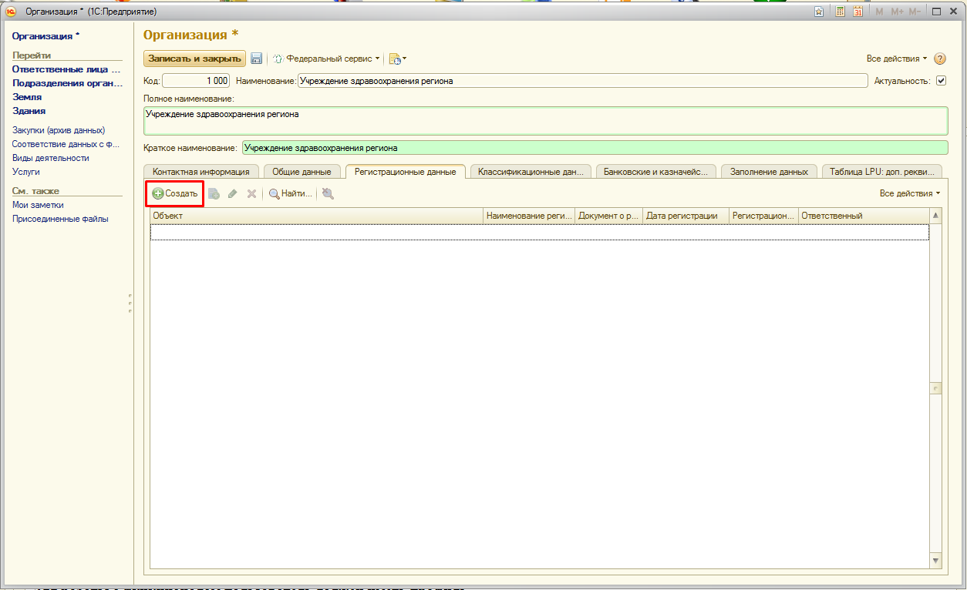Switch to the Контактная информация tab

coord(200,172)
